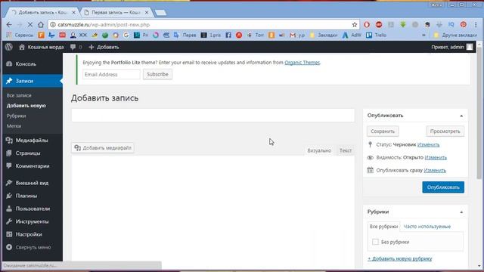Click the comments bubble icon in admin bar

tap(73, 47)
